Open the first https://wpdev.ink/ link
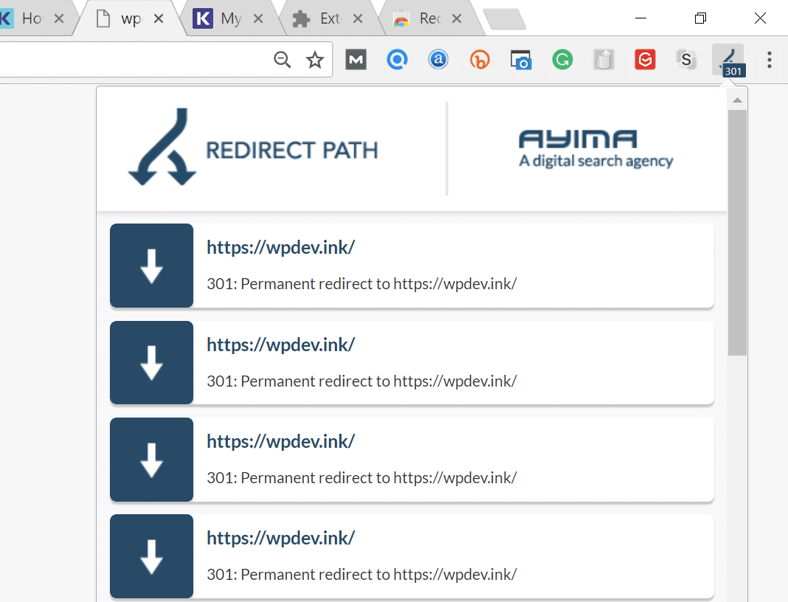This screenshot has width=788, height=602. [x=280, y=246]
